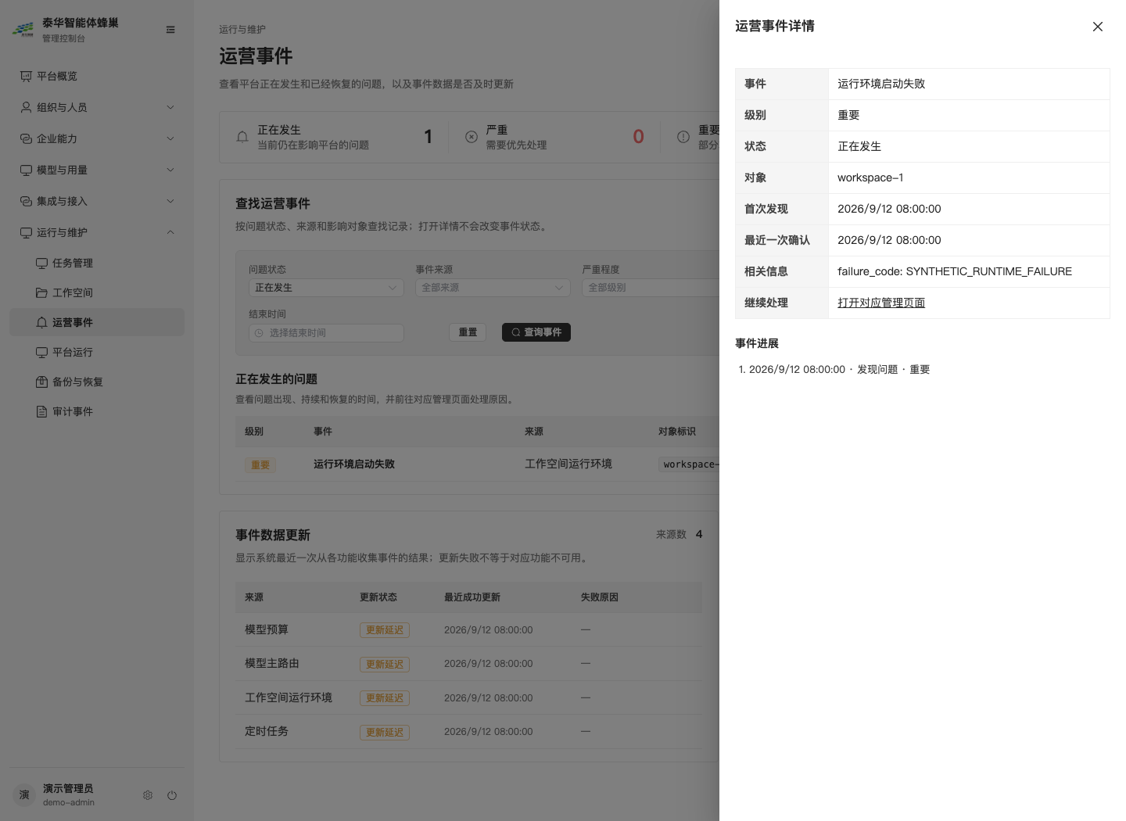Expand the 组织与人员 menu chevron
This screenshot has height=821, width=1126.
[170, 107]
